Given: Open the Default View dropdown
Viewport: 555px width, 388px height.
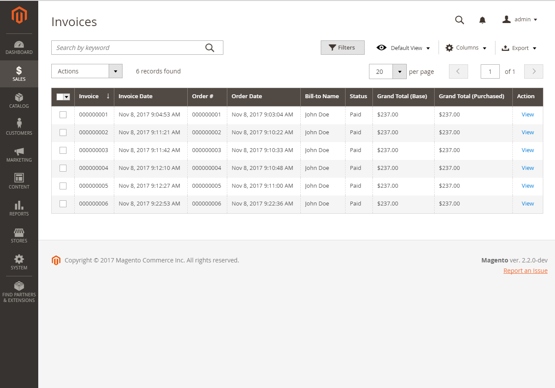Looking at the screenshot, I should point(402,48).
